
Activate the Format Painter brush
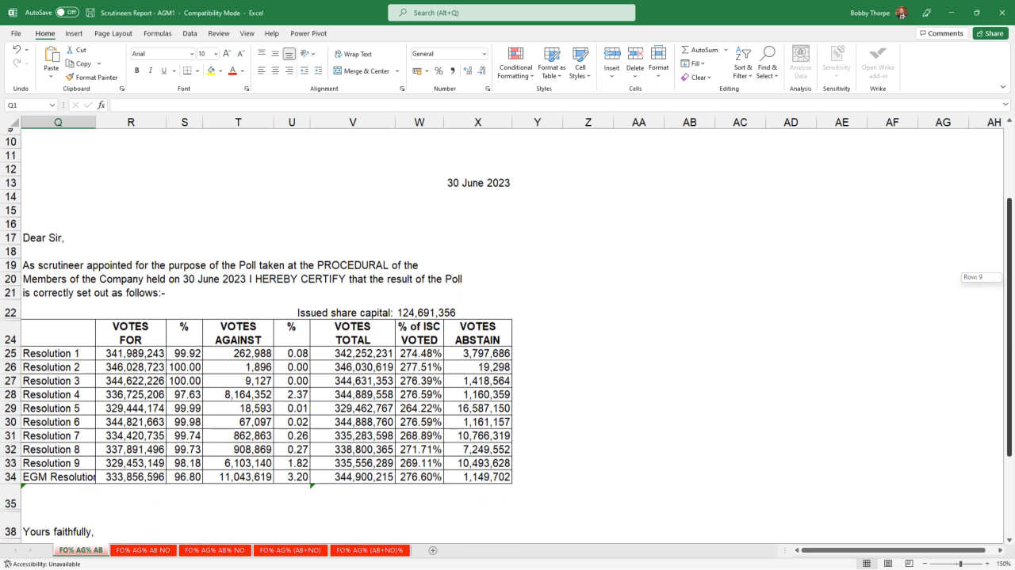[92, 78]
